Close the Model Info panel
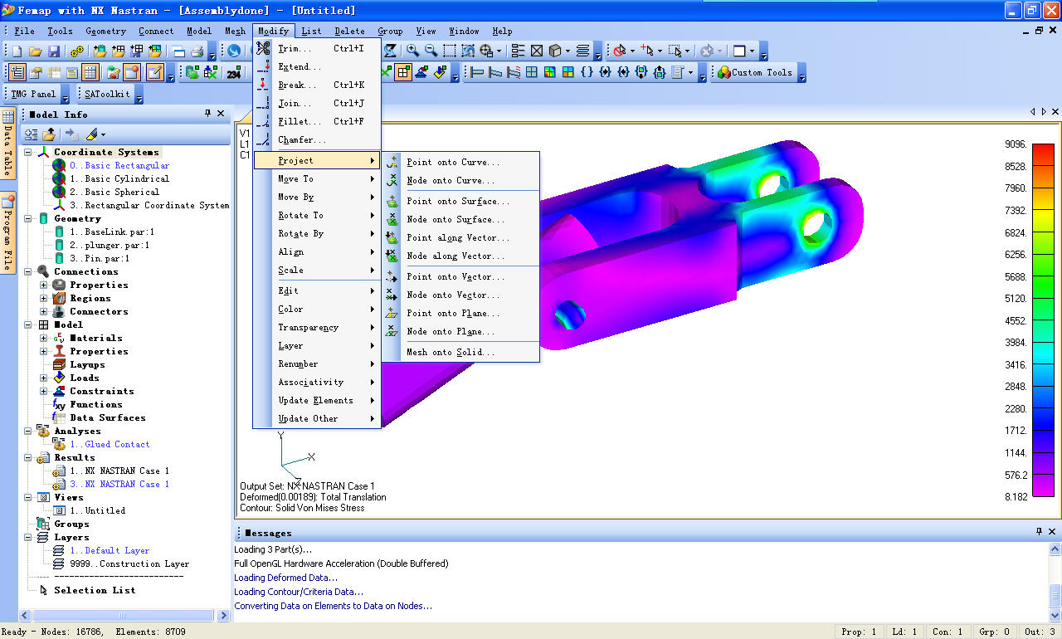 (x=221, y=114)
